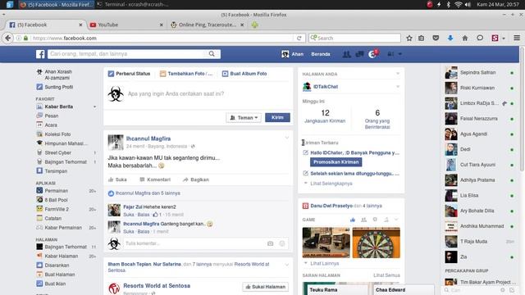The image size is (525, 295).
Task: Click dartboard game thumbnail
Action: coord(376,243)
